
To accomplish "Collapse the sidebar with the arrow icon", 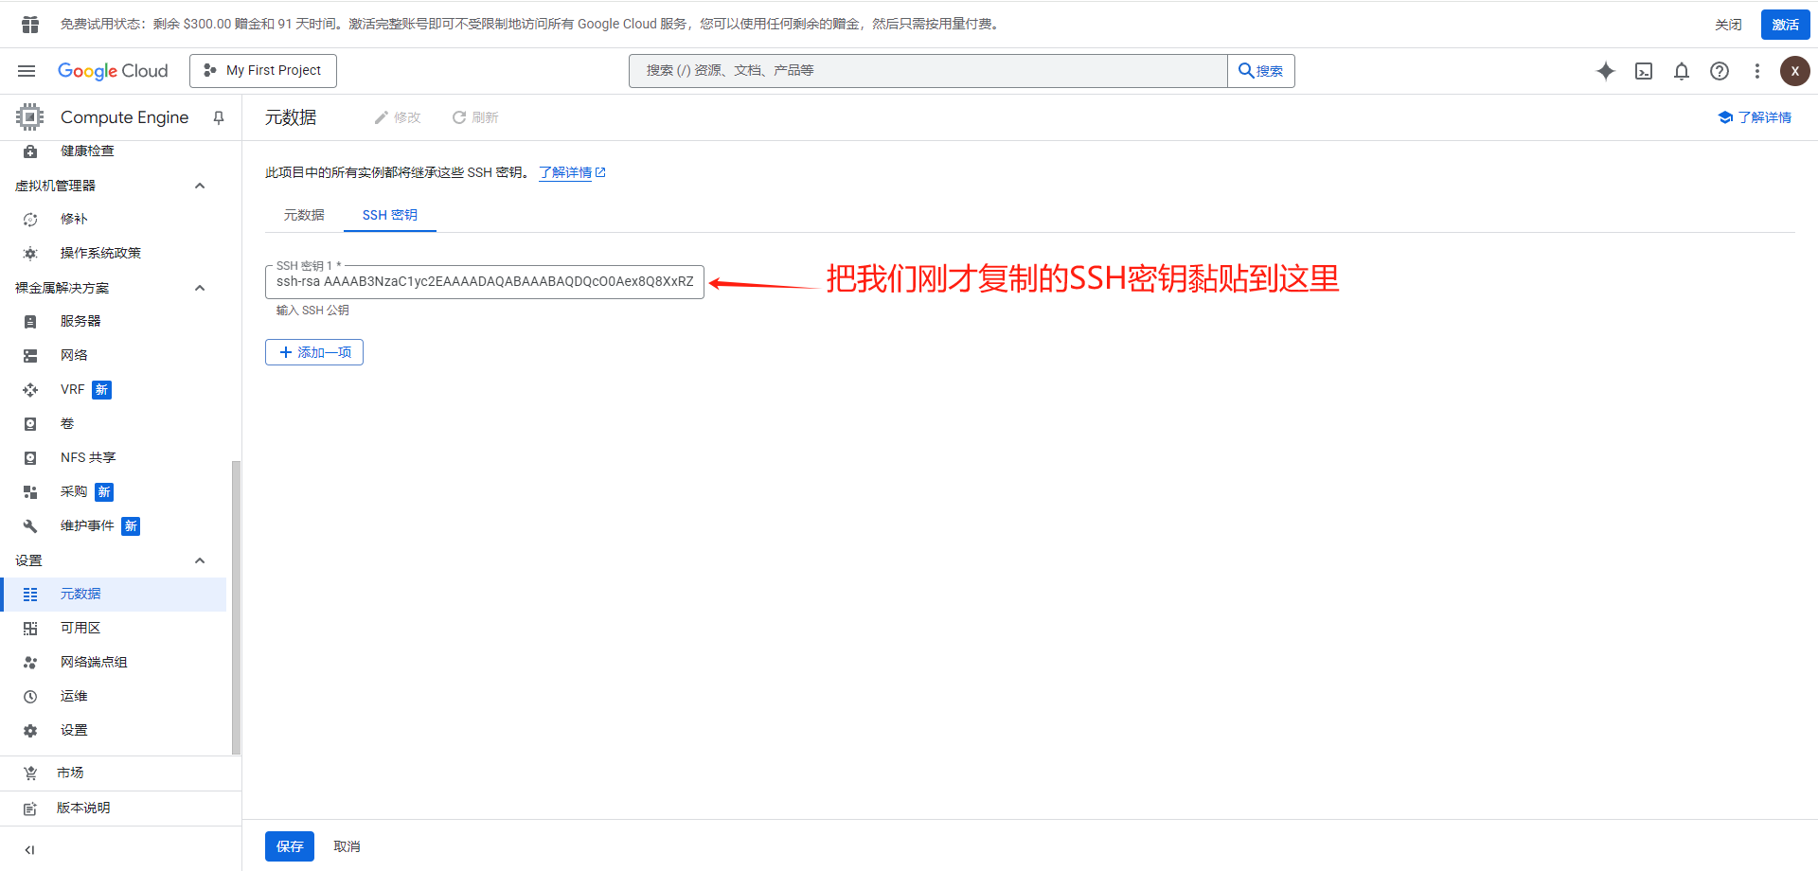I will click(29, 850).
